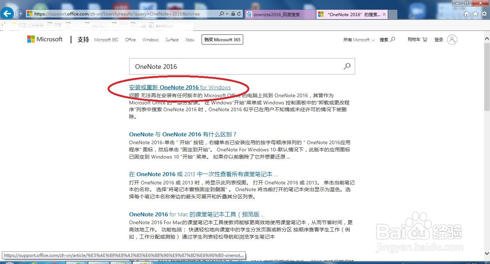The width and height of the screenshot is (490, 264).
Task: Open the Office nav item
Action: (x=130, y=40)
